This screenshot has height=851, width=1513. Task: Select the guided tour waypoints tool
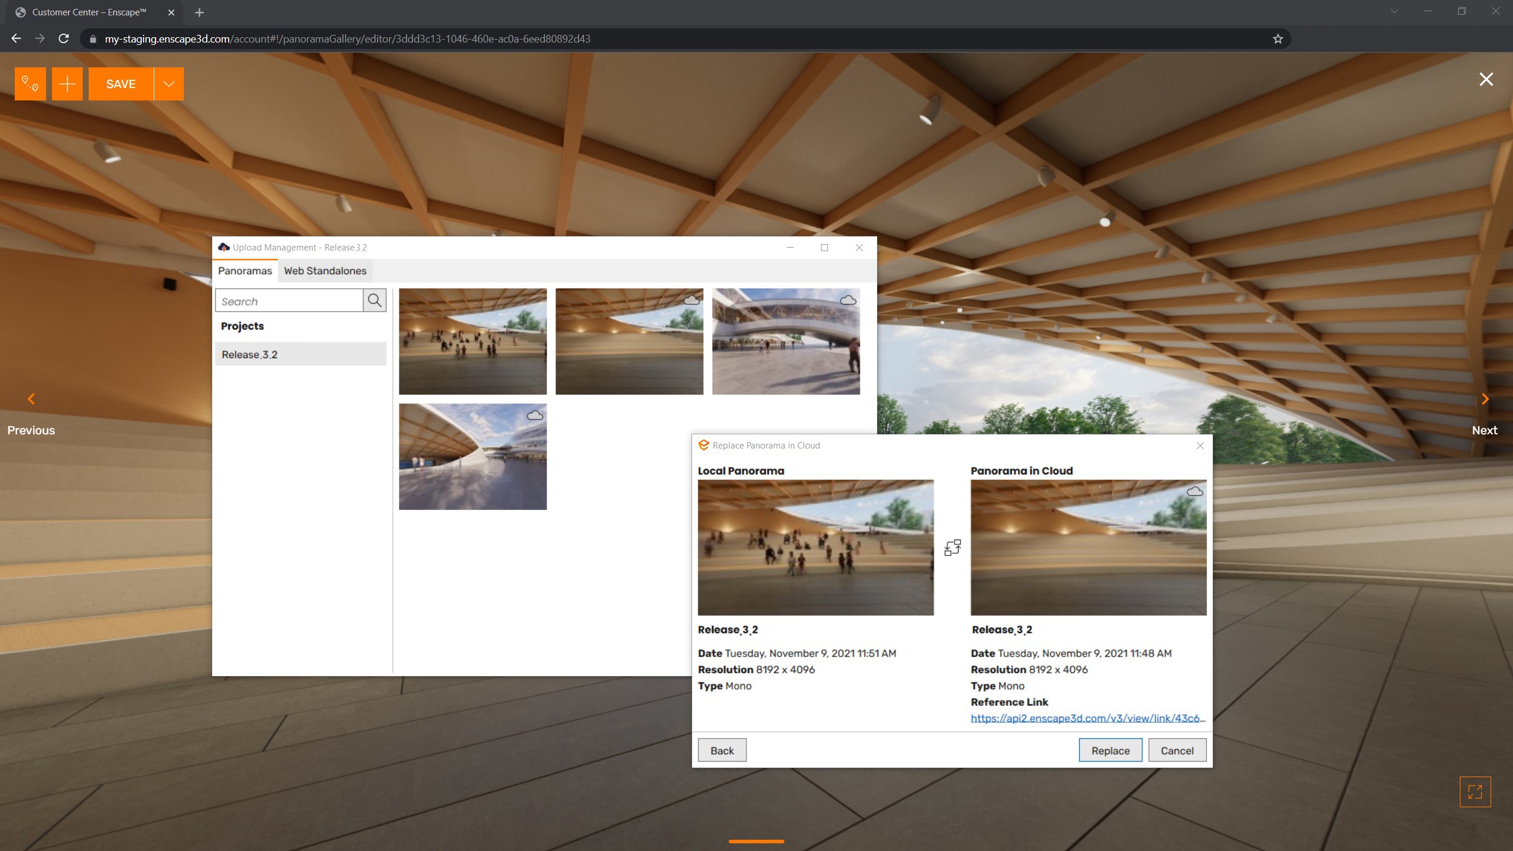point(30,83)
